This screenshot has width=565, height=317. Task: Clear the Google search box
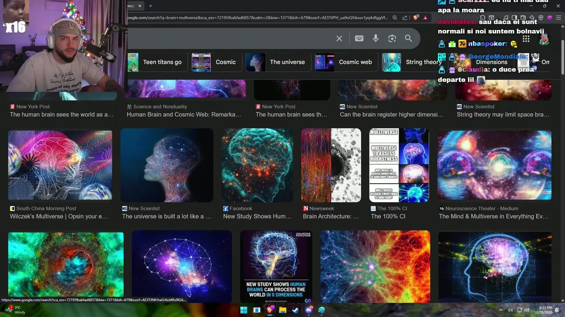pos(339,39)
